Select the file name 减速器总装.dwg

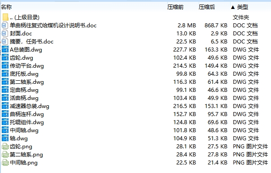29,106
